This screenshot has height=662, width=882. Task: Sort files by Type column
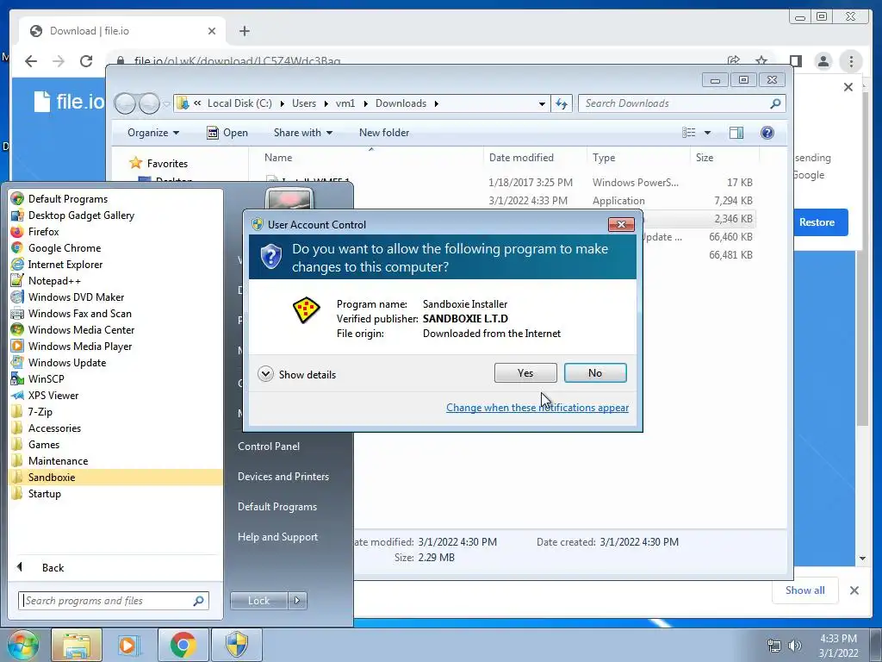(638, 158)
